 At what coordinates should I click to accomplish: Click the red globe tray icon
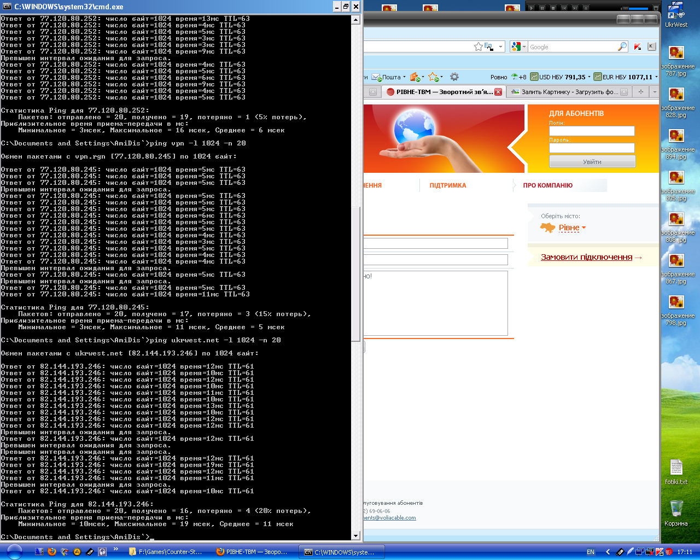click(668, 552)
